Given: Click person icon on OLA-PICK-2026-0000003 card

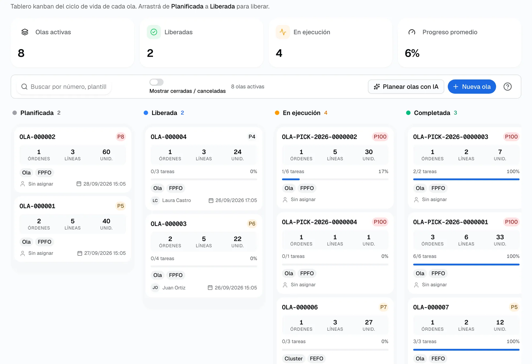Looking at the screenshot, I should coord(416,199).
